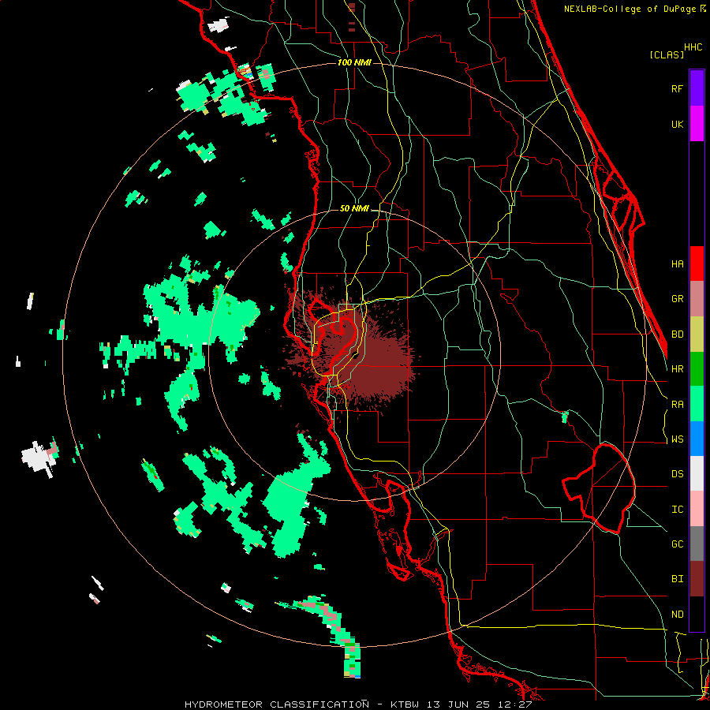Screen dimensions: 710x710
Task: Click the 'HHC' product label
Action: pyautogui.click(x=693, y=47)
